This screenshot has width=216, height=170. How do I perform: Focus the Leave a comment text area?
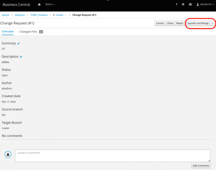tap(112, 156)
